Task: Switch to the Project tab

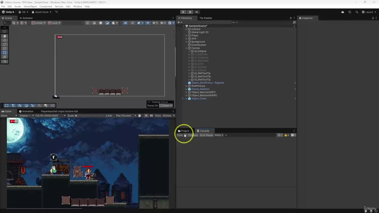Action: pyautogui.click(x=184, y=131)
